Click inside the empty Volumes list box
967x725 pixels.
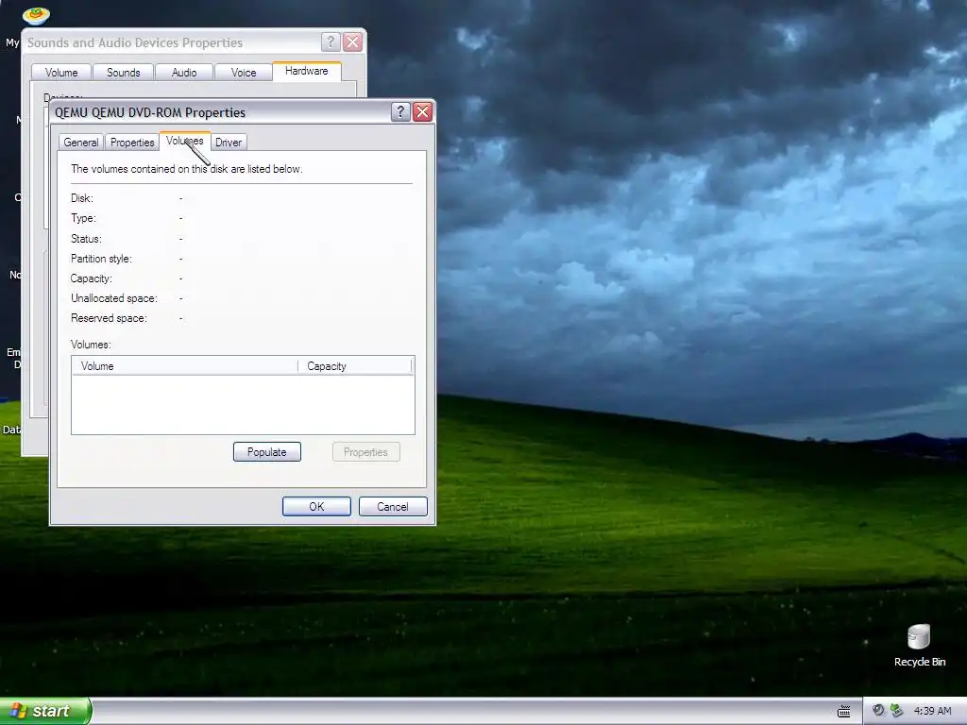pos(243,404)
